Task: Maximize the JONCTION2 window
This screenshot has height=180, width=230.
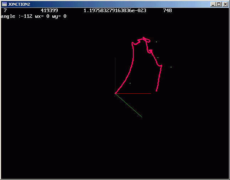Action: (219, 4)
